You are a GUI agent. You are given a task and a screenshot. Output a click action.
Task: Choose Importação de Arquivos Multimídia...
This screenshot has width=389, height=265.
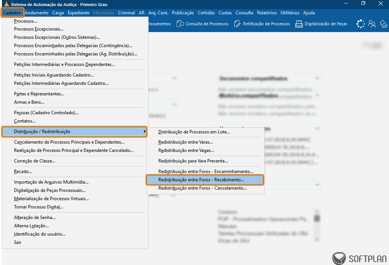[75, 182]
